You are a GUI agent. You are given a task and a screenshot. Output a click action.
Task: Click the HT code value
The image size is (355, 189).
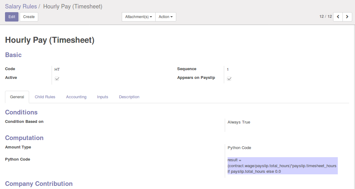(x=57, y=70)
